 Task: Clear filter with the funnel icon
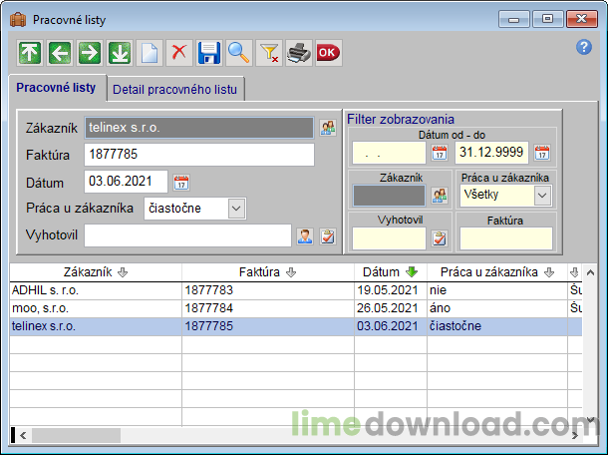click(x=269, y=53)
